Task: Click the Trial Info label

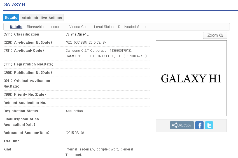Action: click(x=11, y=141)
